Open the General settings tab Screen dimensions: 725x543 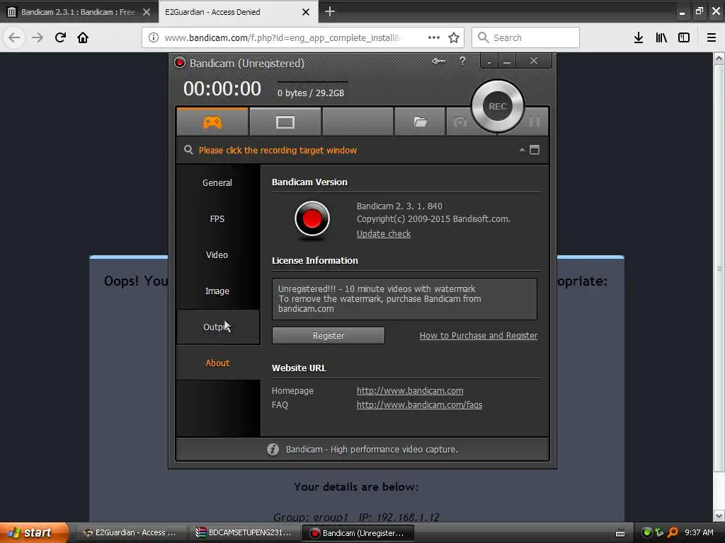[x=217, y=183]
